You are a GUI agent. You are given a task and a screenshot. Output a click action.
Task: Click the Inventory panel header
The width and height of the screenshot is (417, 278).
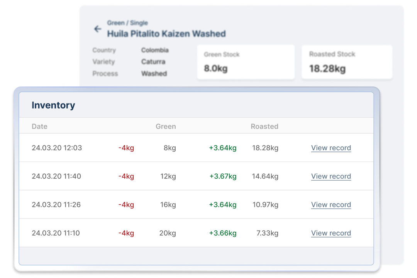(54, 105)
